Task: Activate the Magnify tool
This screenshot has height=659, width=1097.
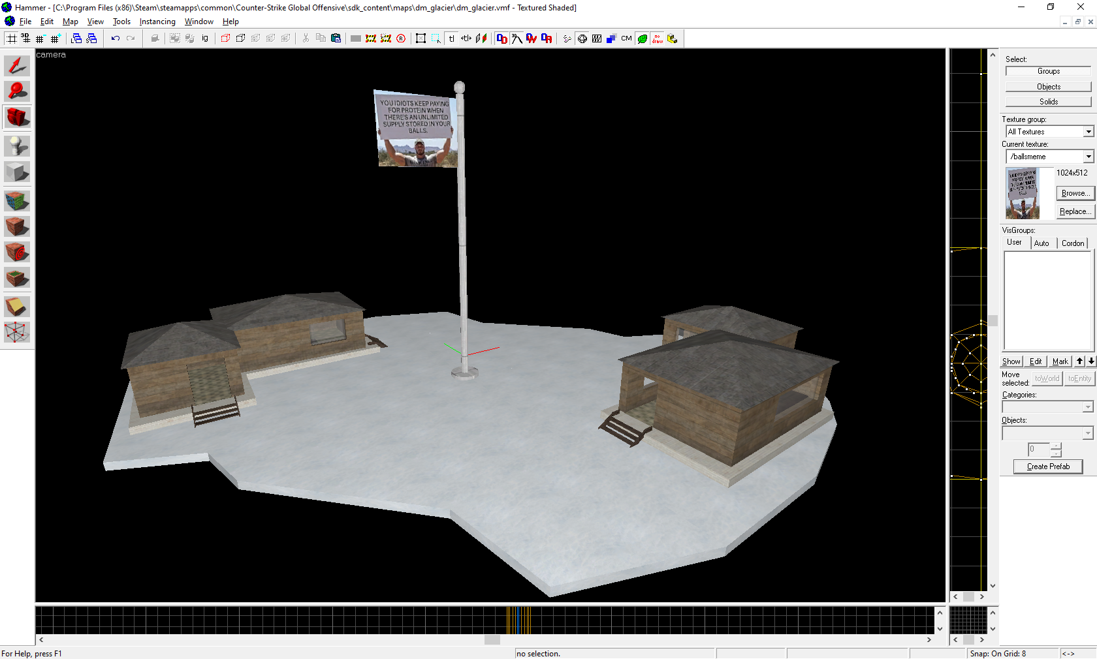Action: click(x=17, y=91)
